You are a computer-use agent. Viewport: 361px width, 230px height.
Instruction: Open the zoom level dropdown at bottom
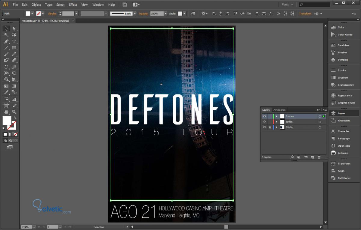click(x=34, y=227)
